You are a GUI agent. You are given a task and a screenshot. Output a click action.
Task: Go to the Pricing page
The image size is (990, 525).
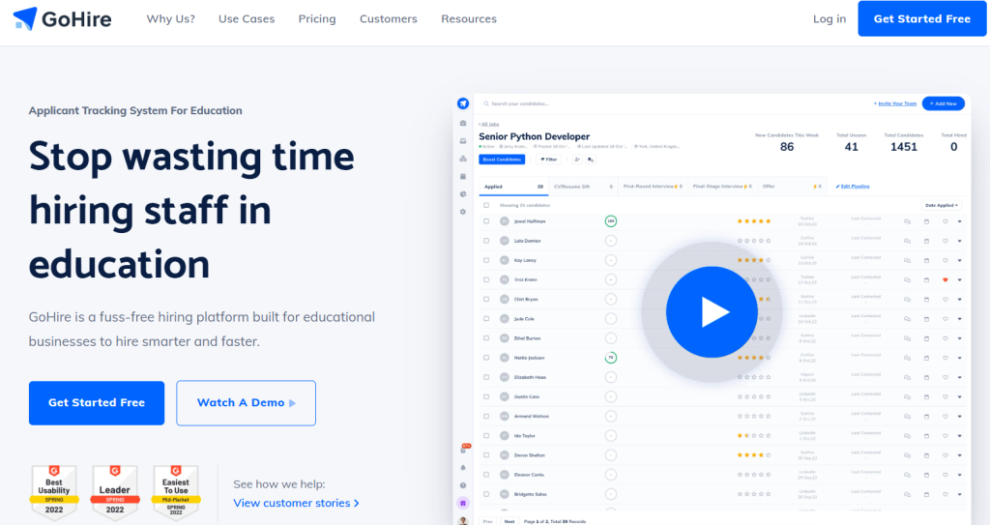point(317,19)
